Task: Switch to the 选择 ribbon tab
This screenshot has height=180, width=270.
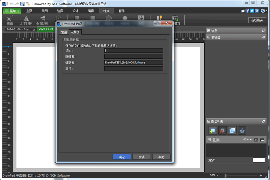Action: tap(60, 11)
